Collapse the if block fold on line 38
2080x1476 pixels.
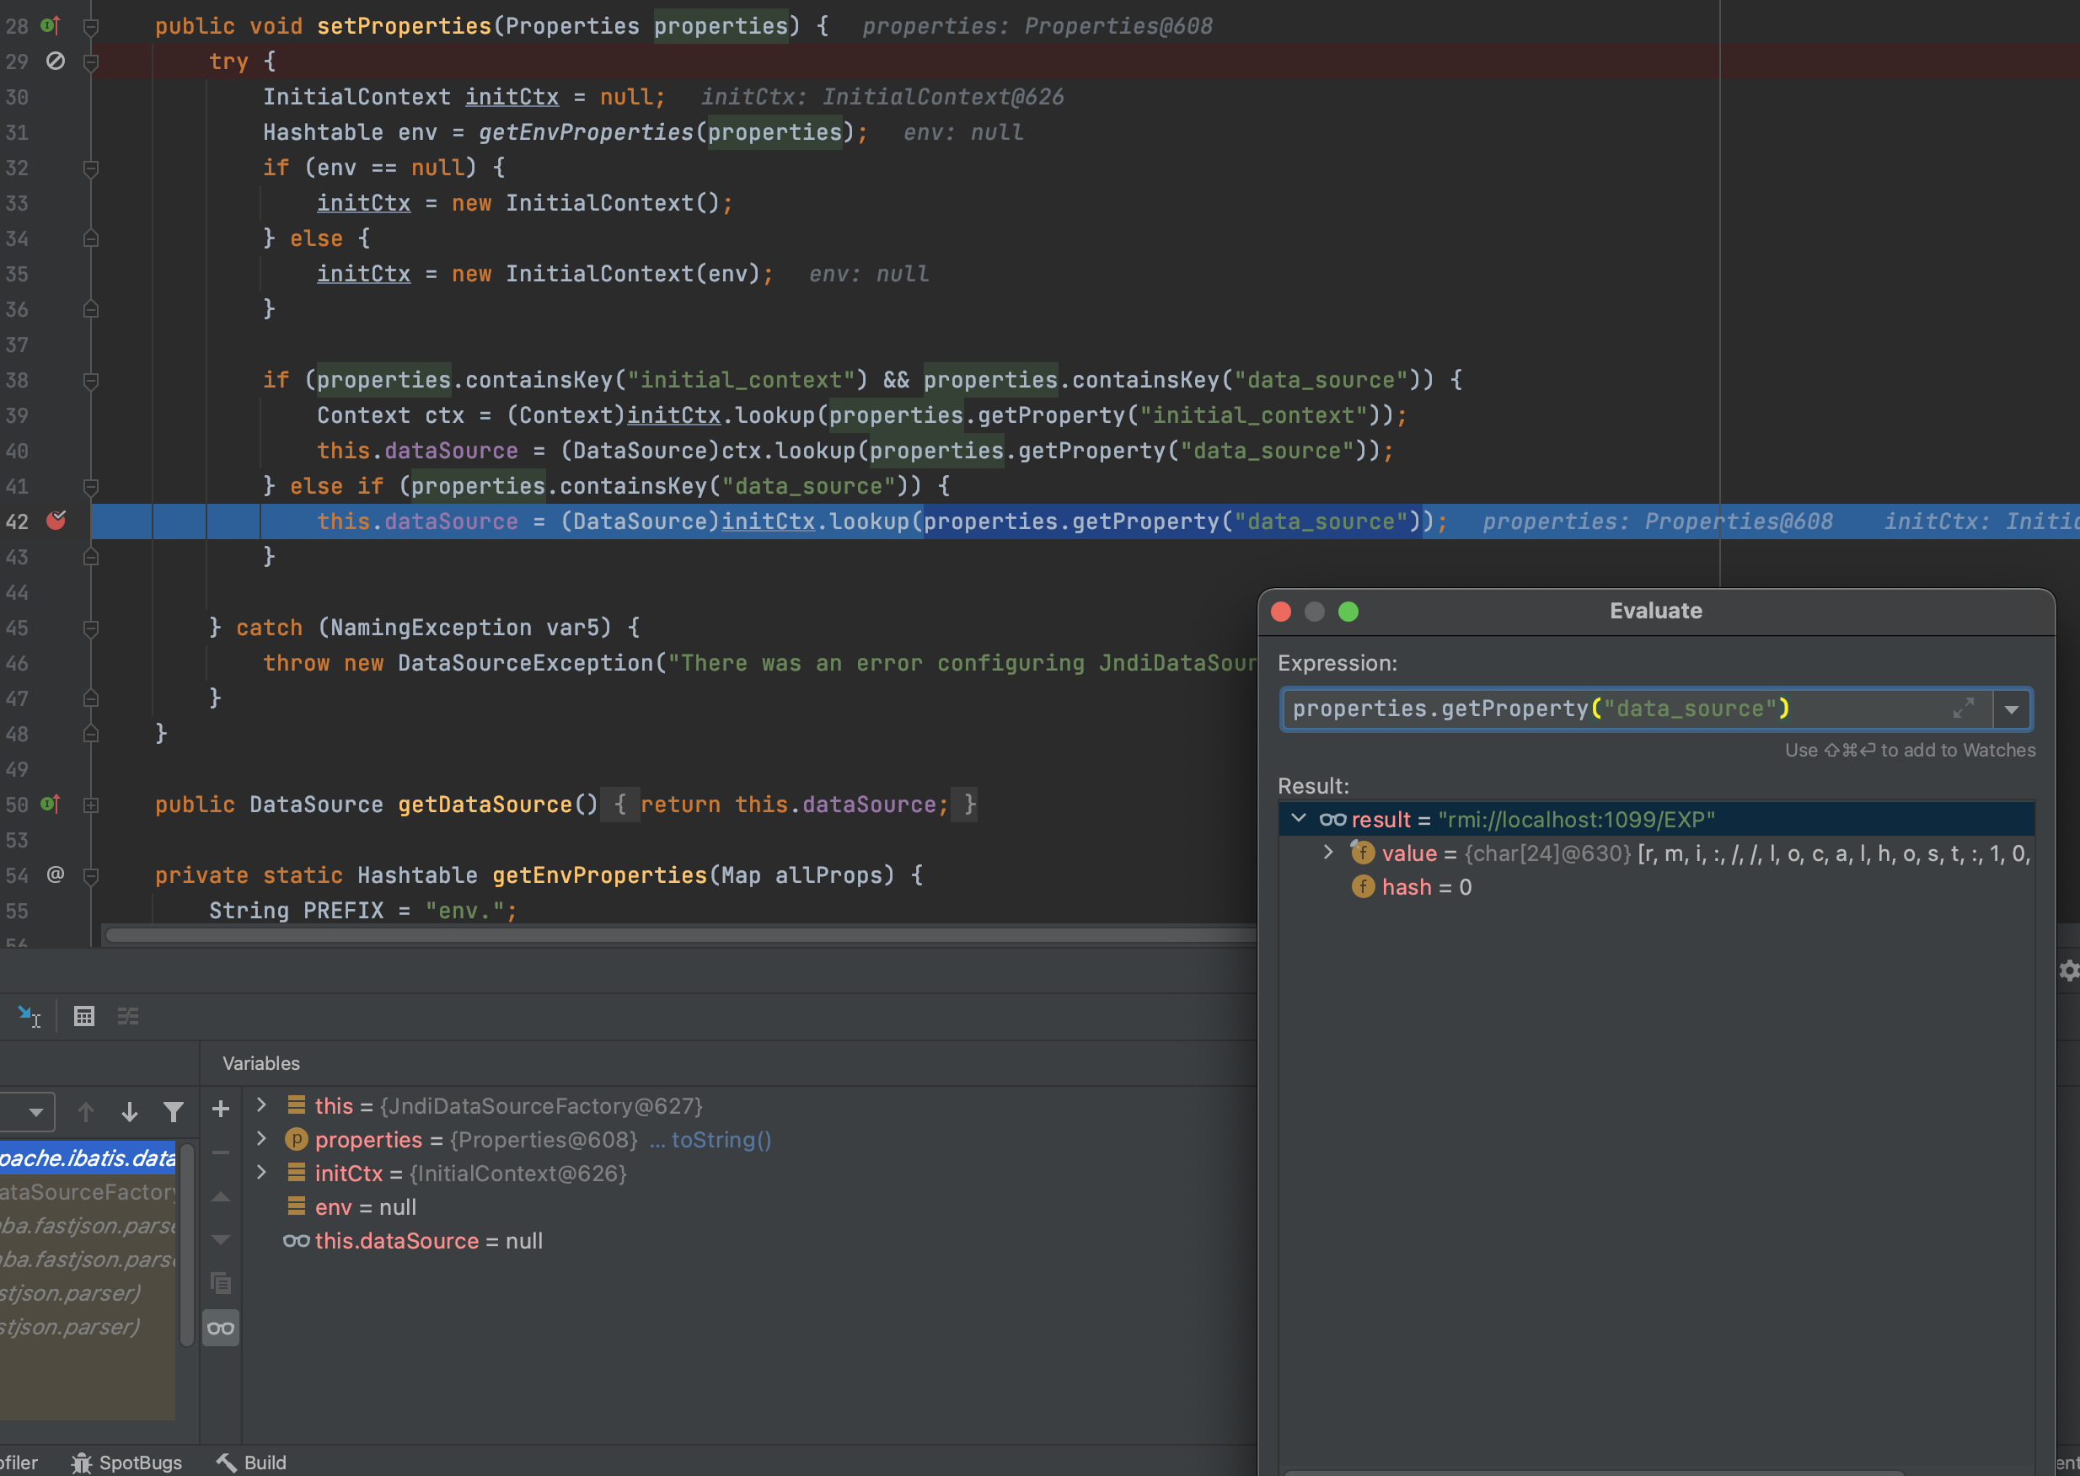pyautogui.click(x=91, y=380)
